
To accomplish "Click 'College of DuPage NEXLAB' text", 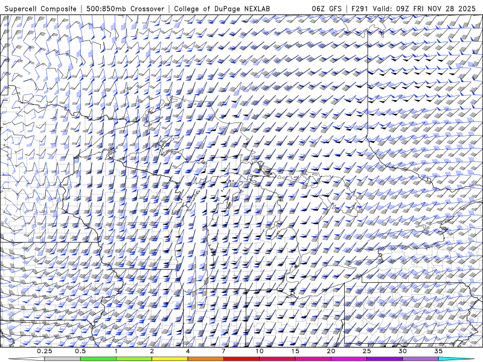I will [222, 8].
